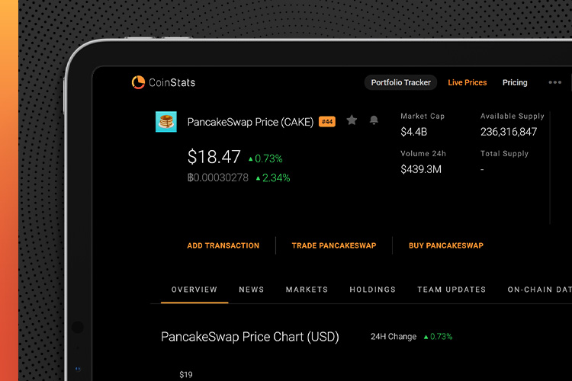Image resolution: width=572 pixels, height=381 pixels.
Task: Click the Available Supply label
Action: point(513,116)
